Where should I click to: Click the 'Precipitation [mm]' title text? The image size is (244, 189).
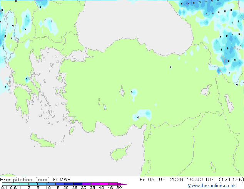(x=25, y=180)
